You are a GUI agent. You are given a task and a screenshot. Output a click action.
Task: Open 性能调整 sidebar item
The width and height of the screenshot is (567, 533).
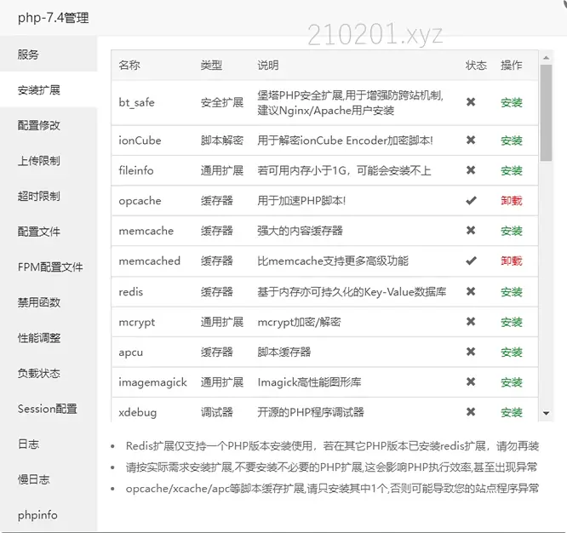pos(49,338)
